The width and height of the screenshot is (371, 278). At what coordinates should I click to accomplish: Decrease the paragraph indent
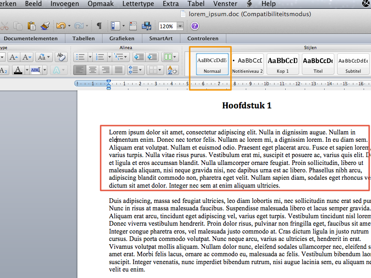pyautogui.click(x=139, y=57)
